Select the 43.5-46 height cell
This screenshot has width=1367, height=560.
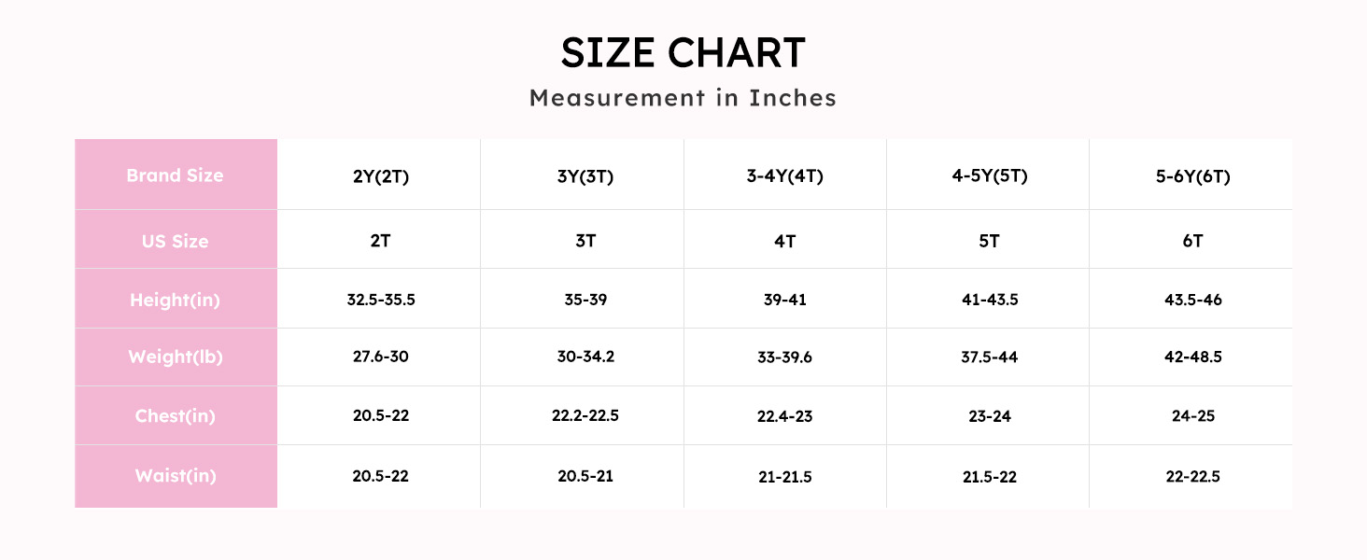tap(1192, 301)
